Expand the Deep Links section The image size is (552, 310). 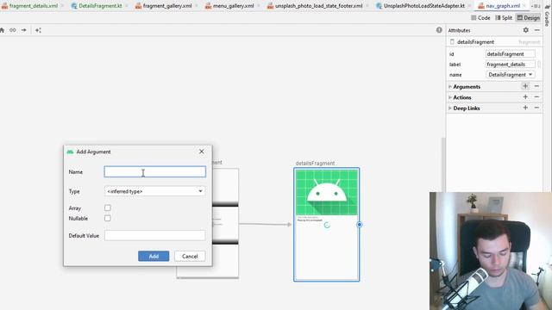click(450, 108)
